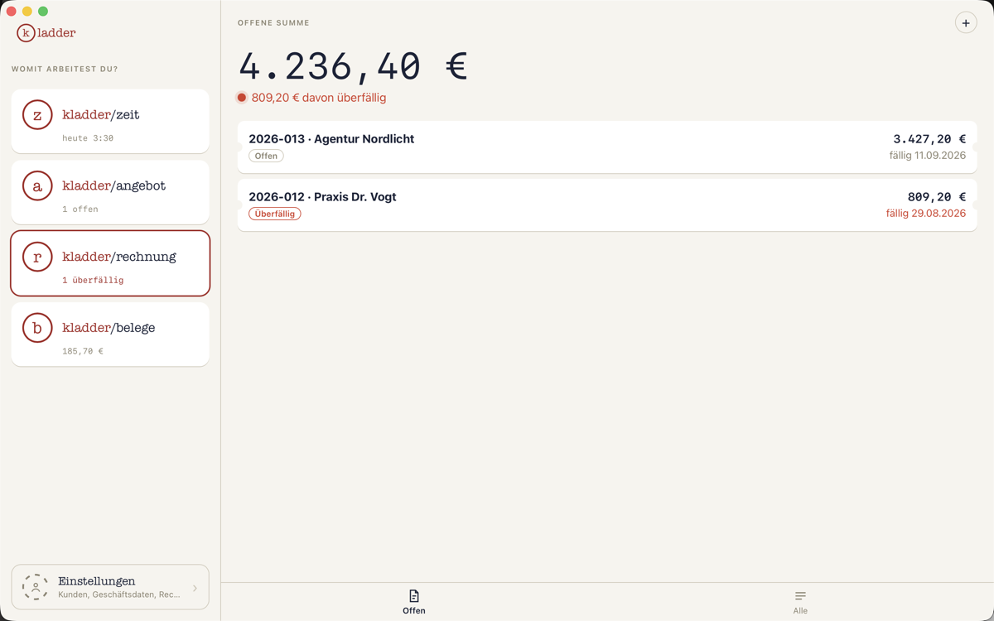
Task: Click '185,70 €' under kladder/belege
Action: point(83,352)
